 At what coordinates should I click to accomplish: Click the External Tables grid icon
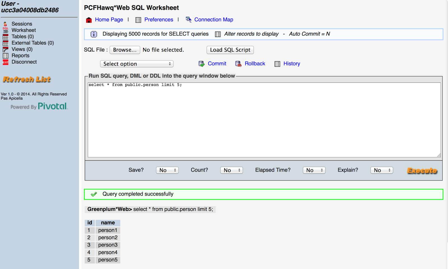[x=5, y=43]
